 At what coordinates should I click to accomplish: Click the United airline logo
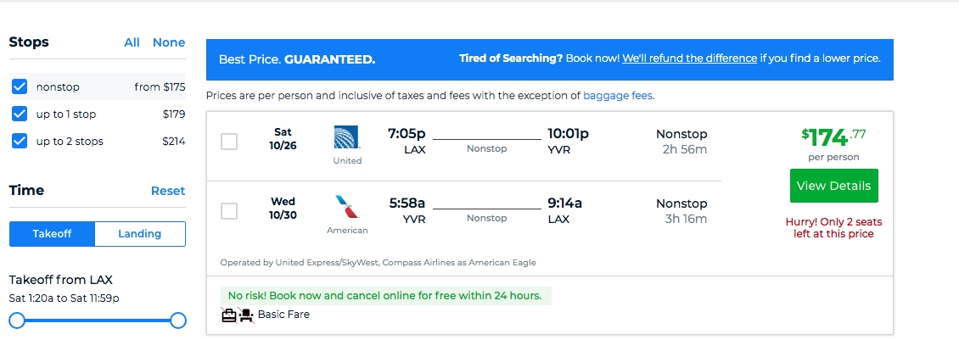coord(347,137)
